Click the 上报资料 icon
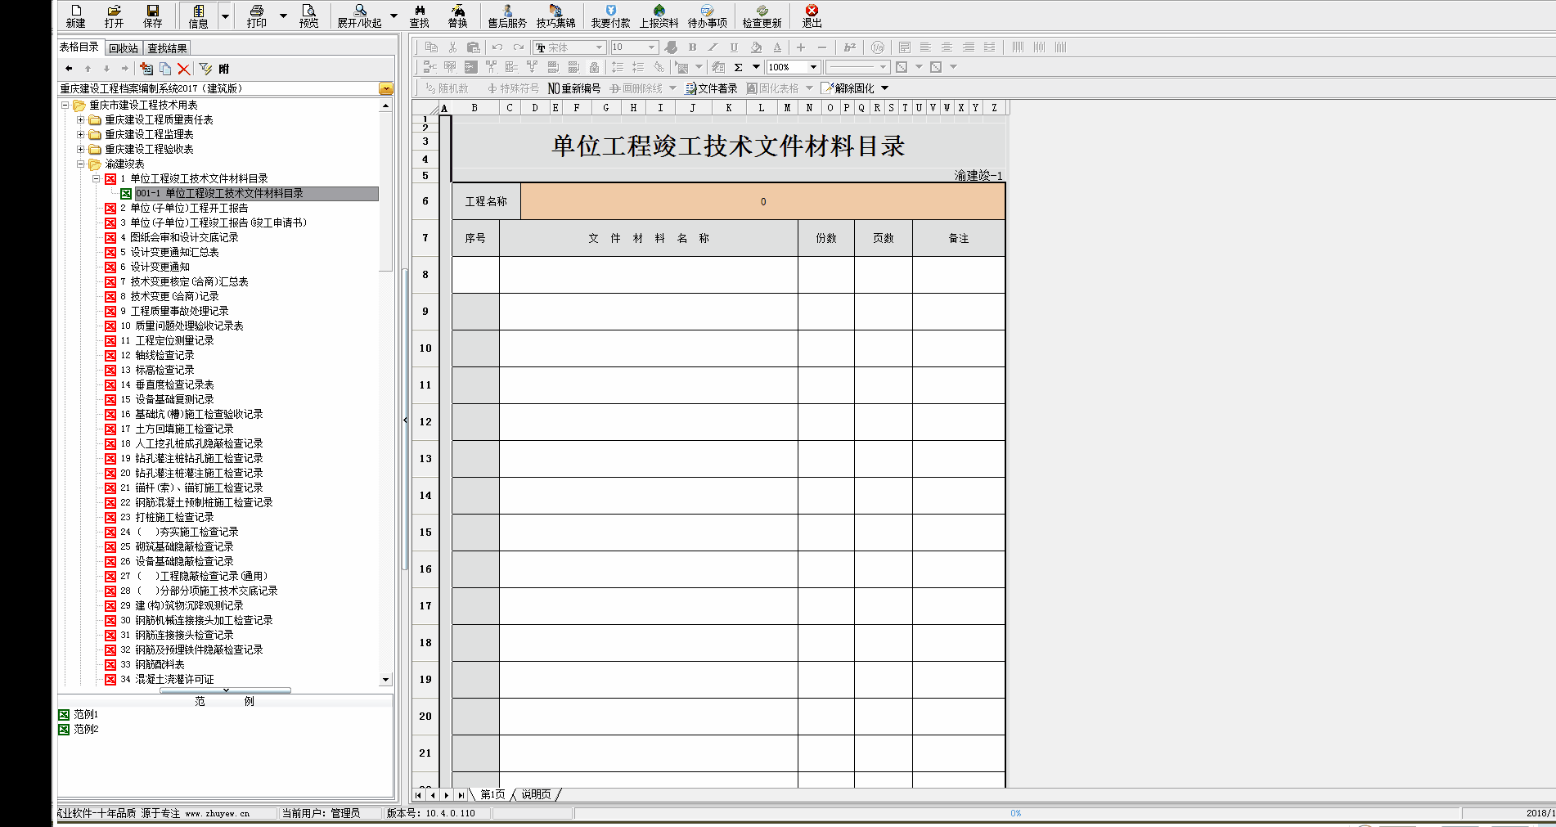 coord(659,15)
